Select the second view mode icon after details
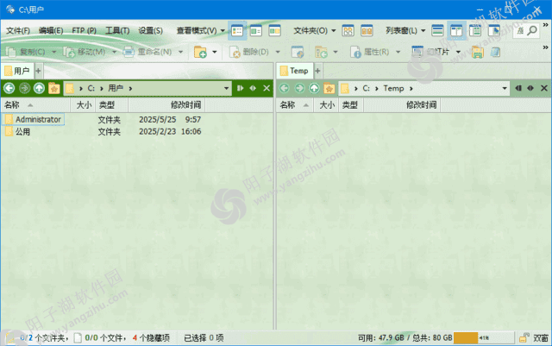Viewport: 552px width, 346px height. pos(256,31)
